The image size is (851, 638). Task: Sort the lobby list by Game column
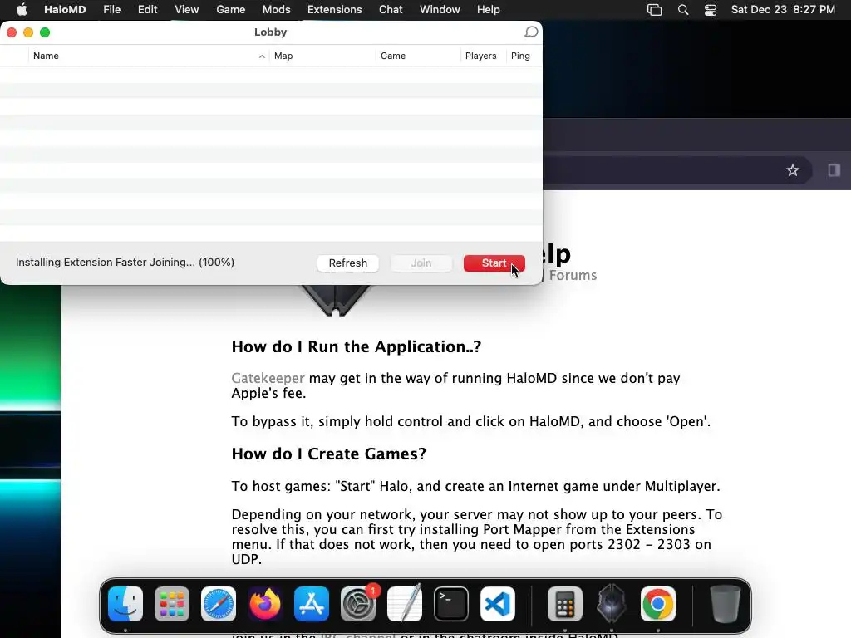(418, 56)
